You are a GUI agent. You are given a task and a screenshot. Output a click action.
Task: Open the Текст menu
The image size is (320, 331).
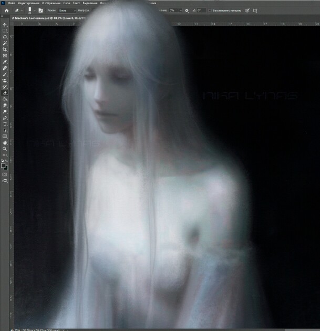coord(76,3)
